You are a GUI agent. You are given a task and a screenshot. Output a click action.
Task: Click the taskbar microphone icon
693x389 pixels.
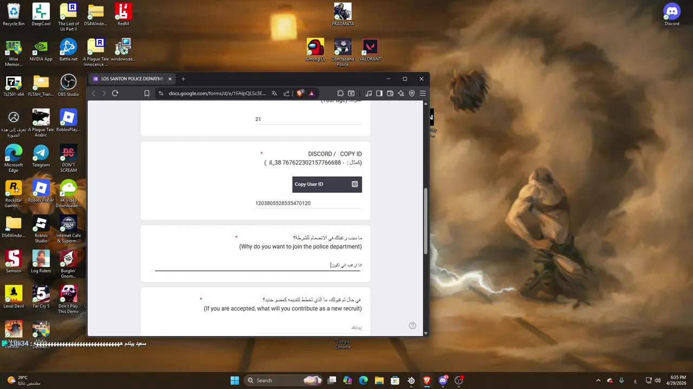[622, 380]
